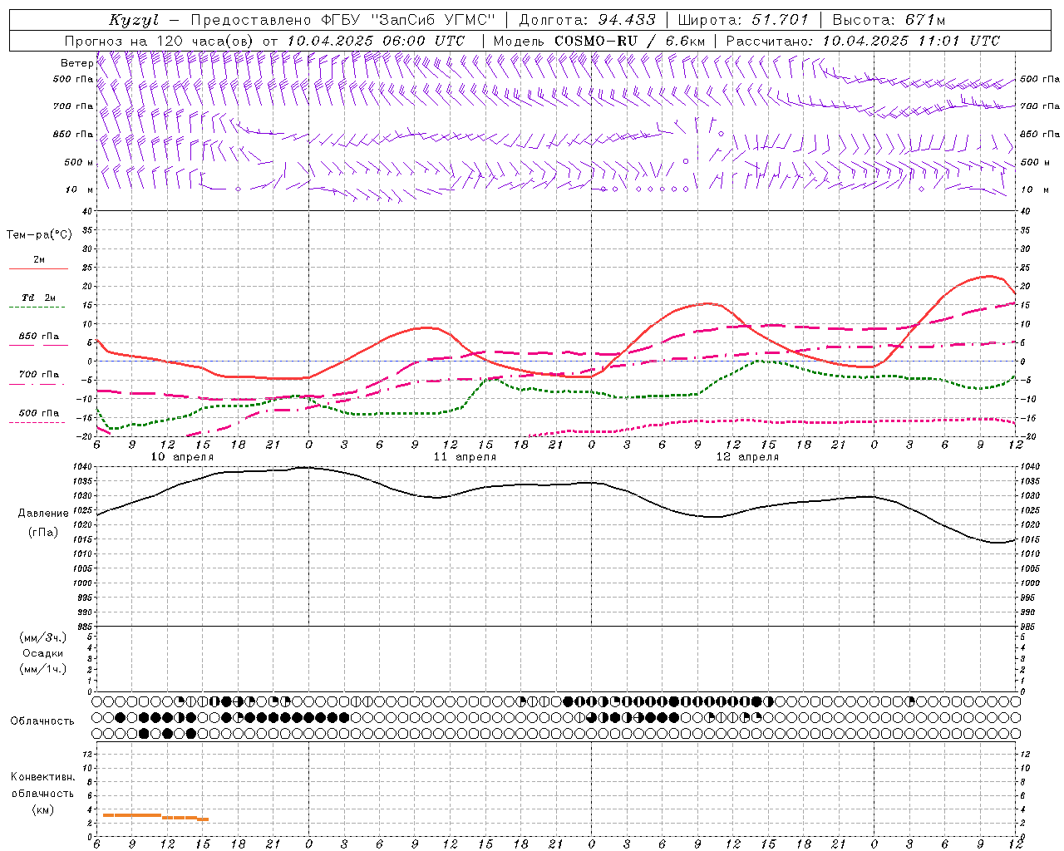This screenshot has height=851, width=1064.
Task: Click the Тем-ра(°C) temperature panel label
Action: (x=39, y=235)
